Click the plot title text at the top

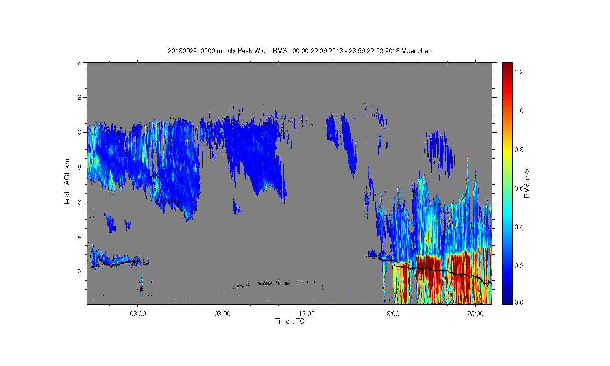300,51
